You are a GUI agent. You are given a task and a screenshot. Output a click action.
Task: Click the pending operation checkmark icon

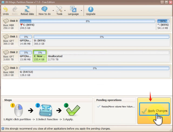coord(99,106)
